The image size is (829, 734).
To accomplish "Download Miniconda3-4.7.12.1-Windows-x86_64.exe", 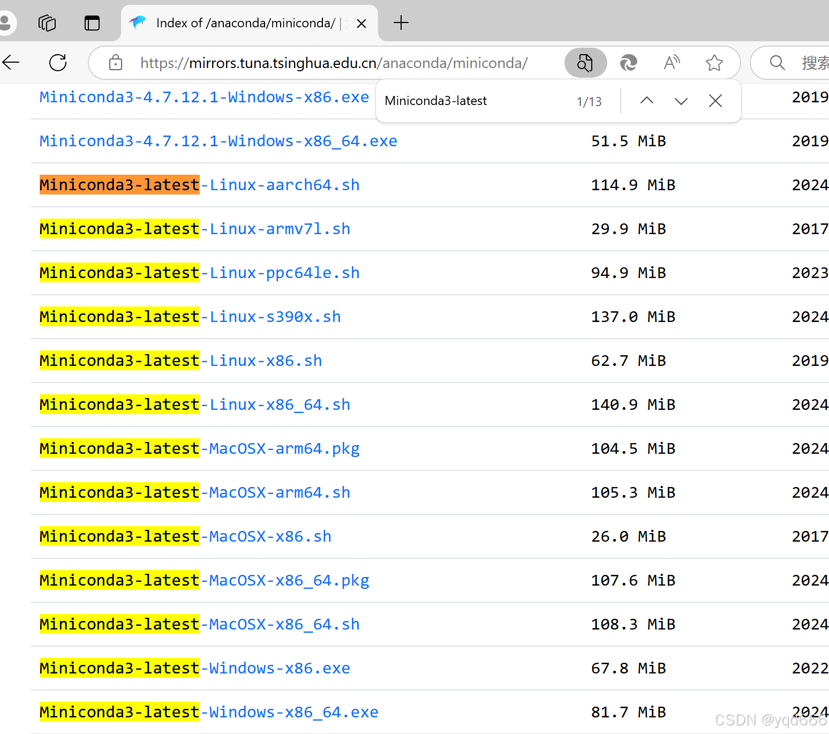I will tap(218, 141).
